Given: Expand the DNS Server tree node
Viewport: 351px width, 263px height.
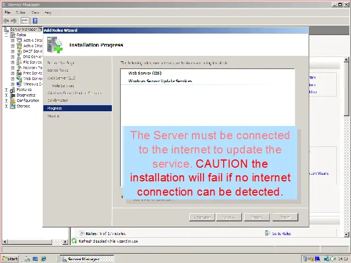Looking at the screenshot, I should click(13, 57).
